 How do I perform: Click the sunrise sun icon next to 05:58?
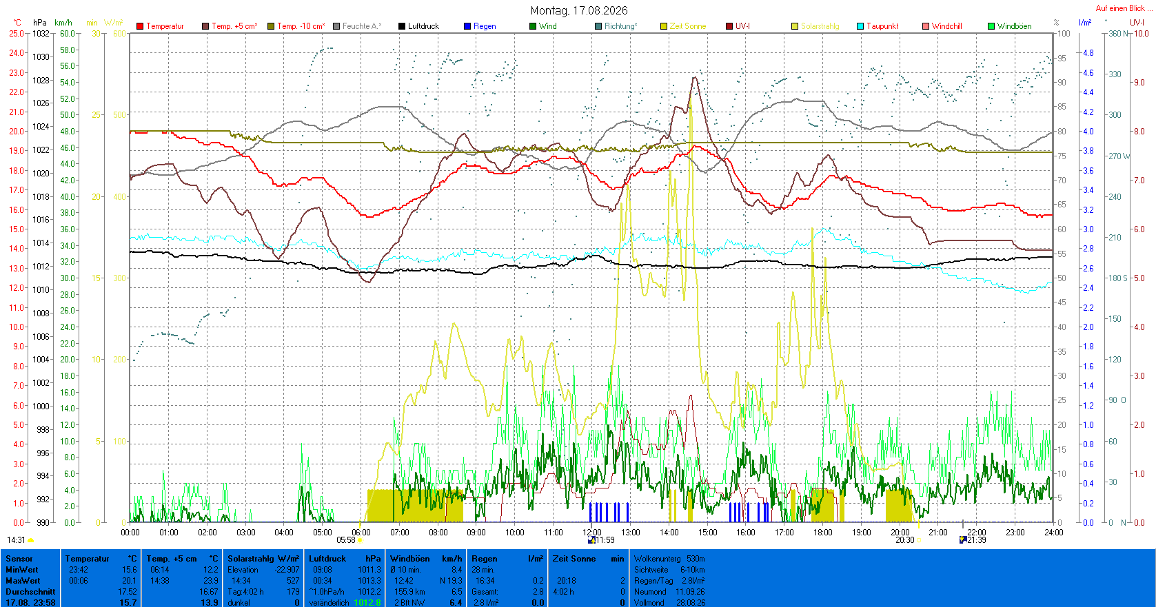(360, 541)
